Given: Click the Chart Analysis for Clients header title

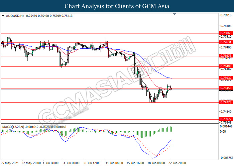Looking at the screenshot, I should point(117,6).
